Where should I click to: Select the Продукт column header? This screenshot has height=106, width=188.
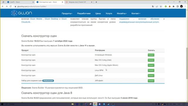(x=25, y=50)
